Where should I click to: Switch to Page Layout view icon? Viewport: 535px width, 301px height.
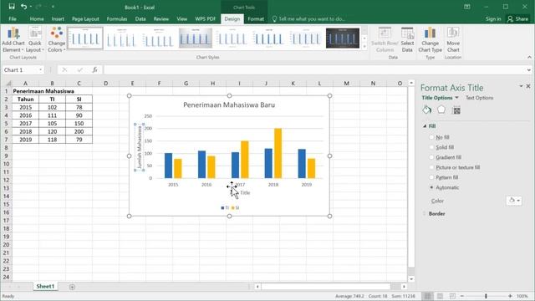coord(441,296)
